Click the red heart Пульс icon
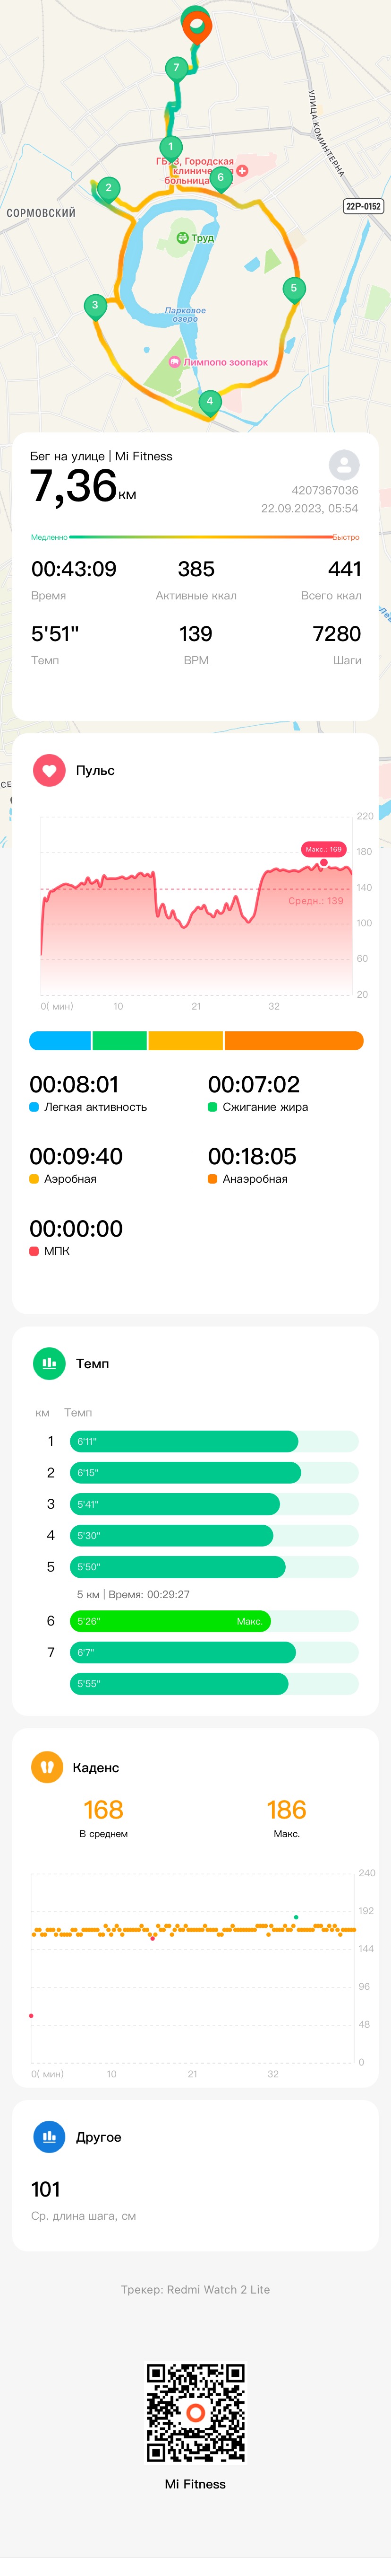This screenshot has width=391, height=2558. (49, 771)
